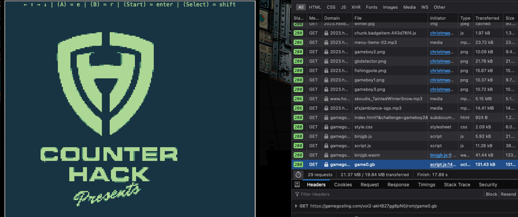Open the binjgb.js:9 initiator link
The width and height of the screenshot is (518, 217).
[x=441, y=155]
